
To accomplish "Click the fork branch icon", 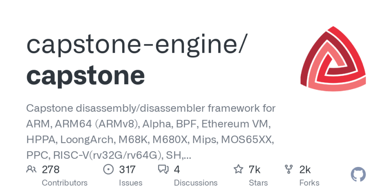I will (289, 169).
